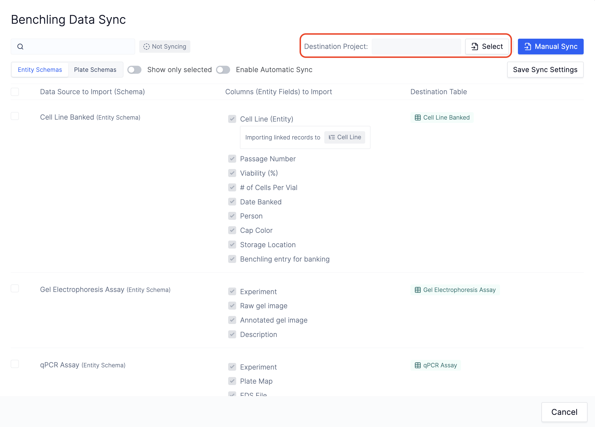The width and height of the screenshot is (595, 427).
Task: Click Save Sync Settings button
Action: click(x=545, y=70)
